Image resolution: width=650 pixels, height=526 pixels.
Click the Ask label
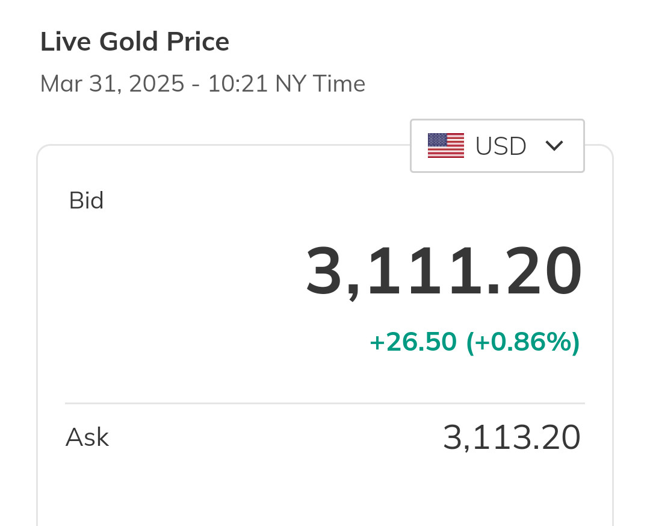(x=87, y=437)
